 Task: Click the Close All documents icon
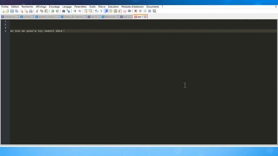coord(26,11)
